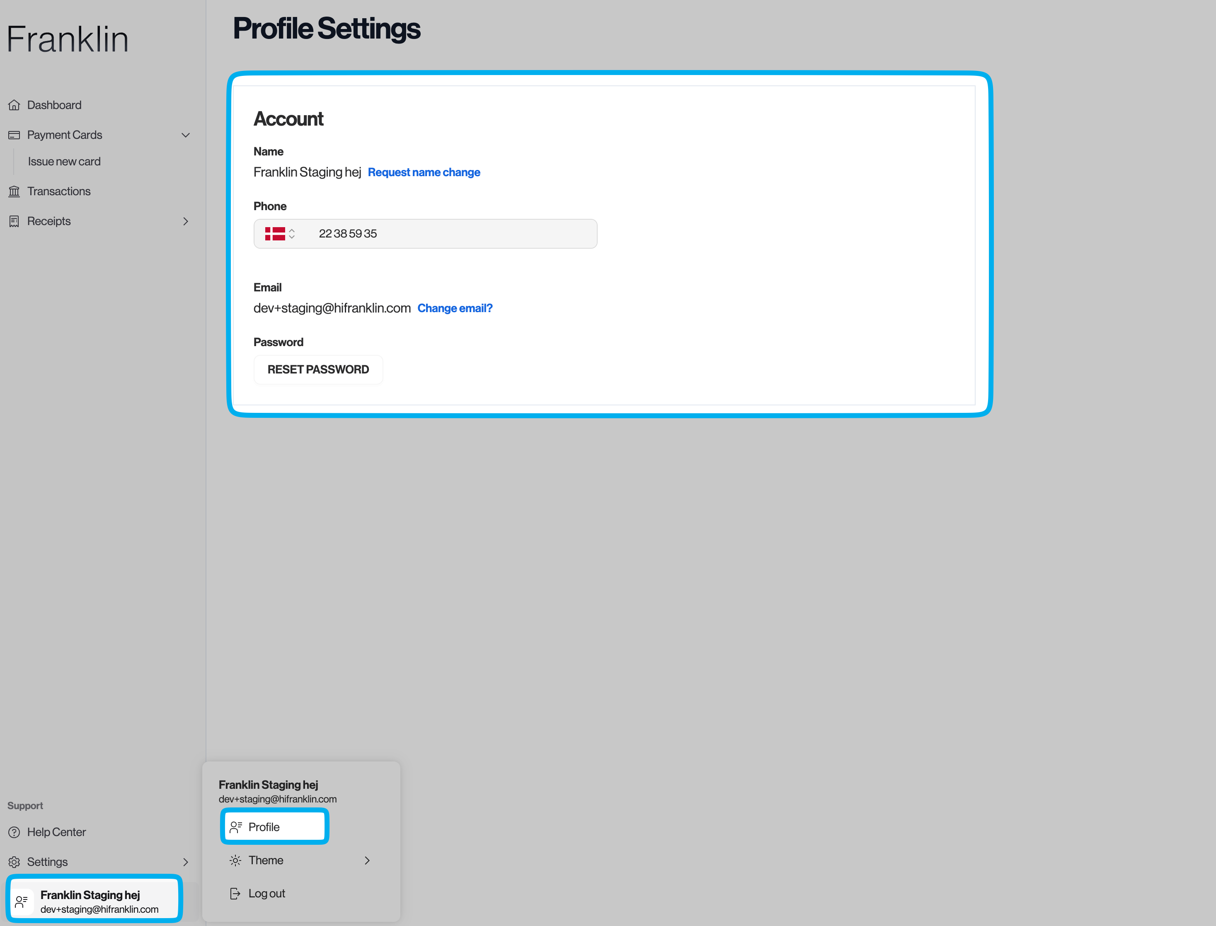The height and width of the screenshot is (926, 1216).
Task: Click the Receipts document icon
Action: [15, 221]
